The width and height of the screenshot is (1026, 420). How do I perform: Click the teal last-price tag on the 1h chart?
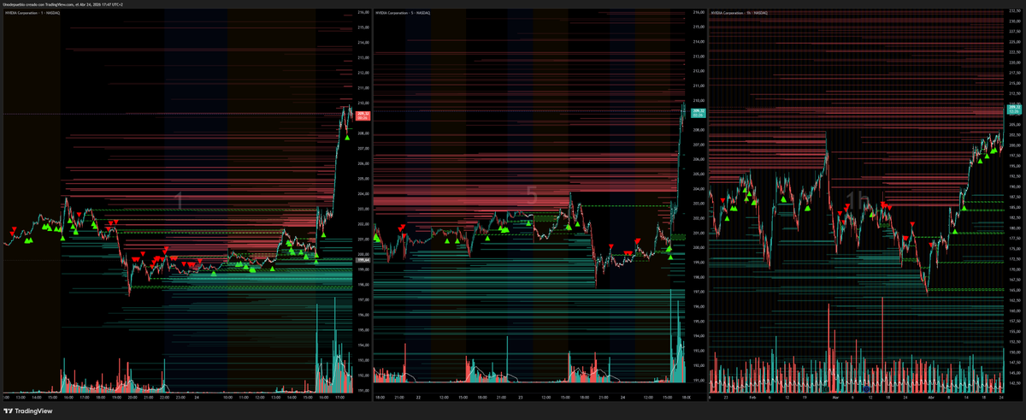click(x=1015, y=109)
